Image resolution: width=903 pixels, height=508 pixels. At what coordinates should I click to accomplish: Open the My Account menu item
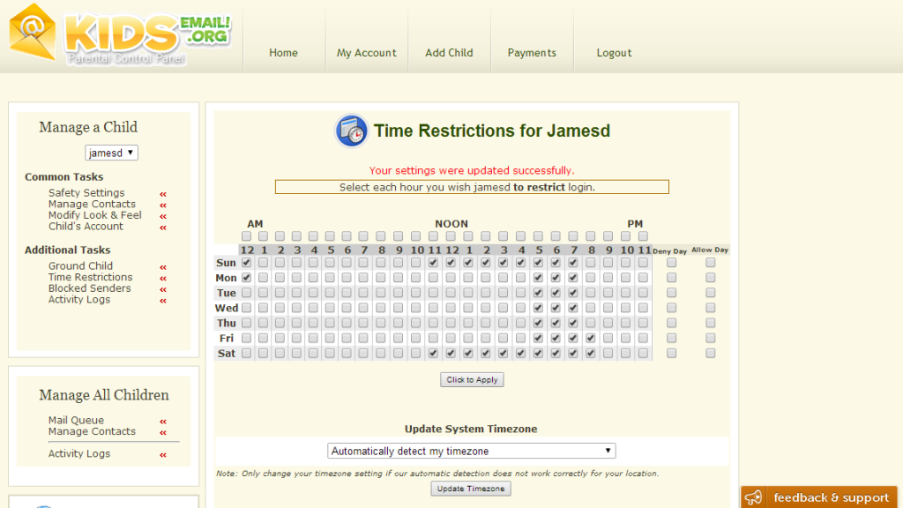point(366,52)
